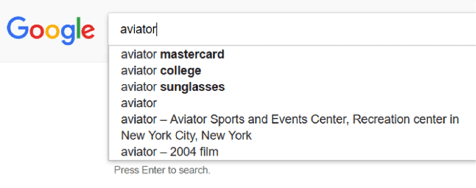Click the Press Enter to search hint

162,170
